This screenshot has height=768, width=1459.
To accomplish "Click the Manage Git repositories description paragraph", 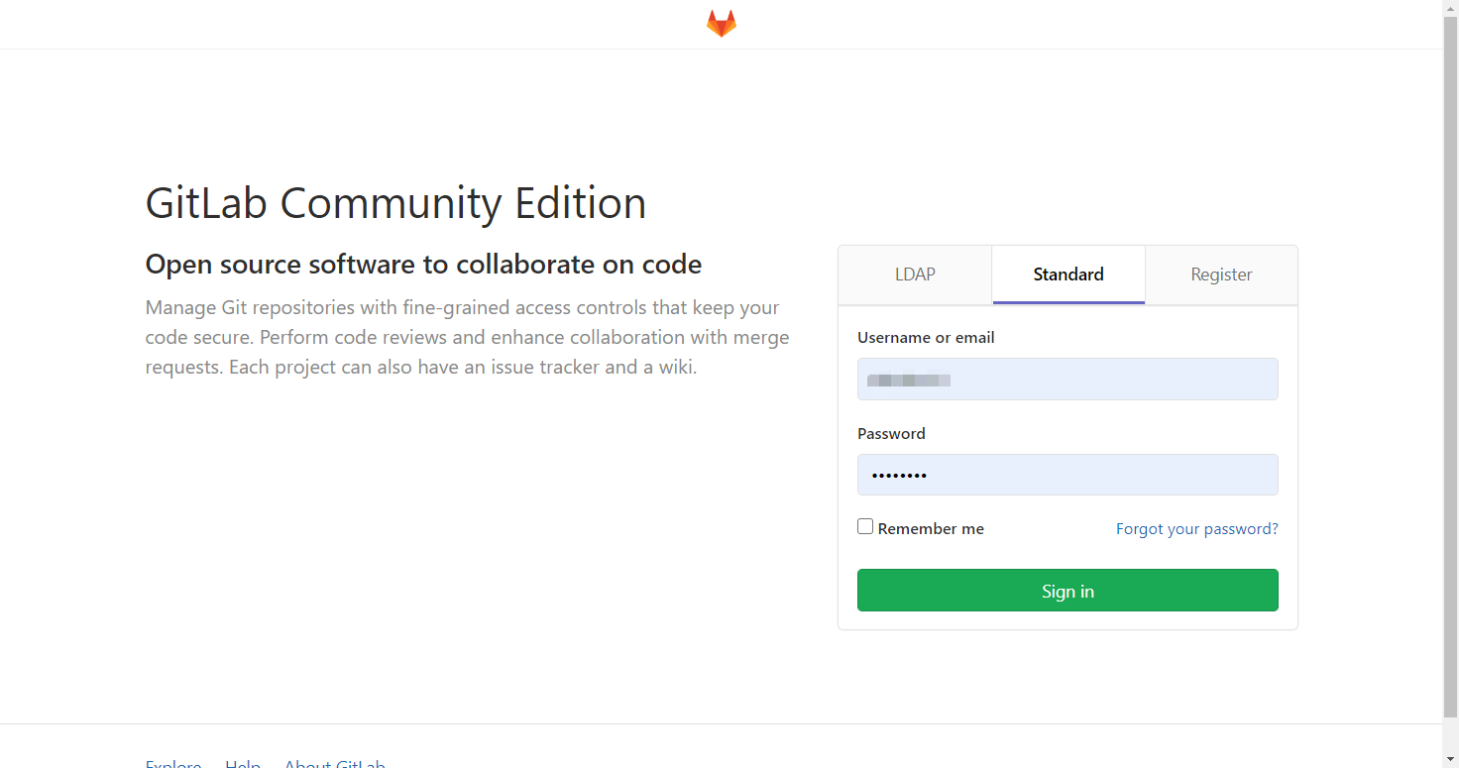I will [x=467, y=338].
